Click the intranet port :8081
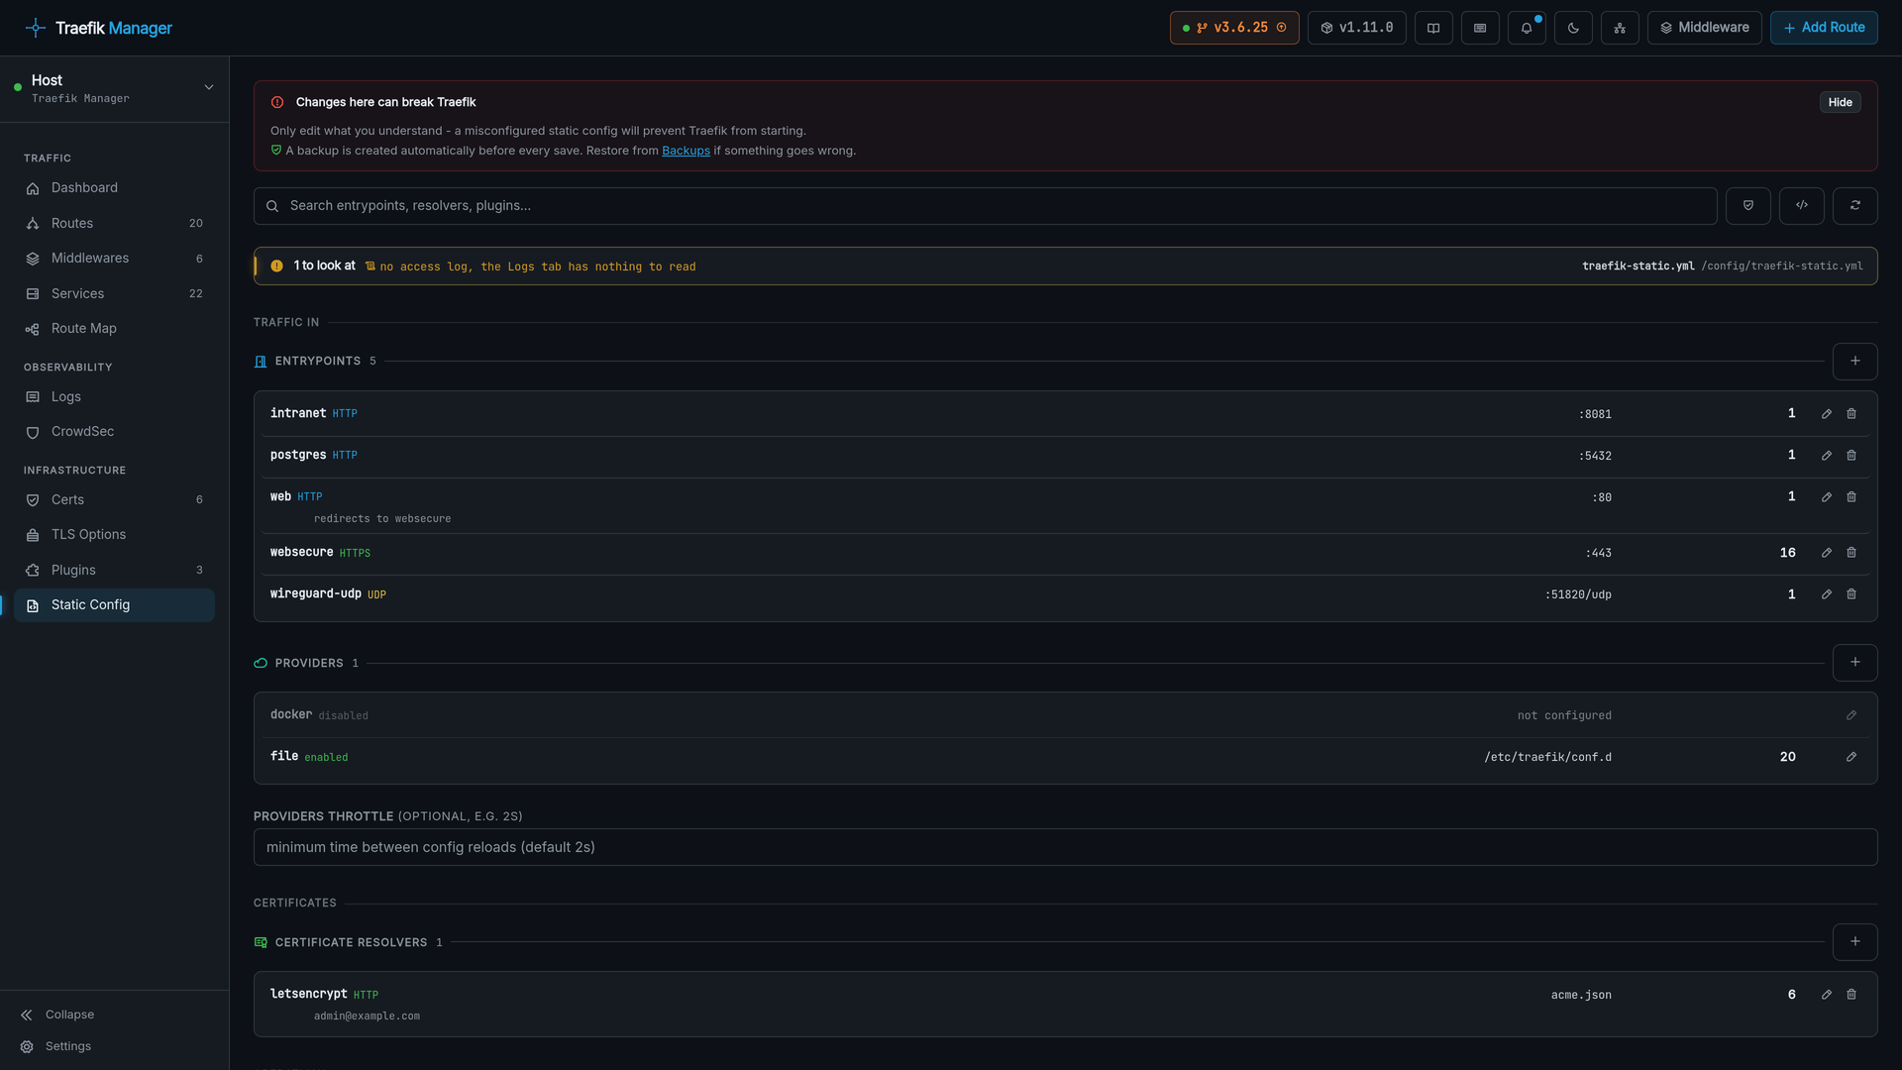Viewport: 1902px width, 1070px height. [1595, 414]
